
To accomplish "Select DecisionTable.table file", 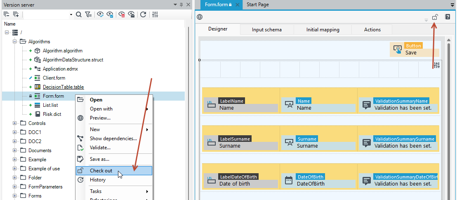I will pyautogui.click(x=63, y=87).
